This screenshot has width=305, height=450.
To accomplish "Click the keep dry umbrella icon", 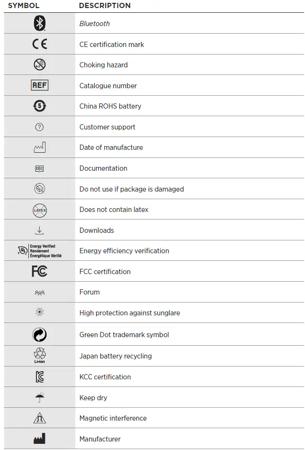I will 40,397.
